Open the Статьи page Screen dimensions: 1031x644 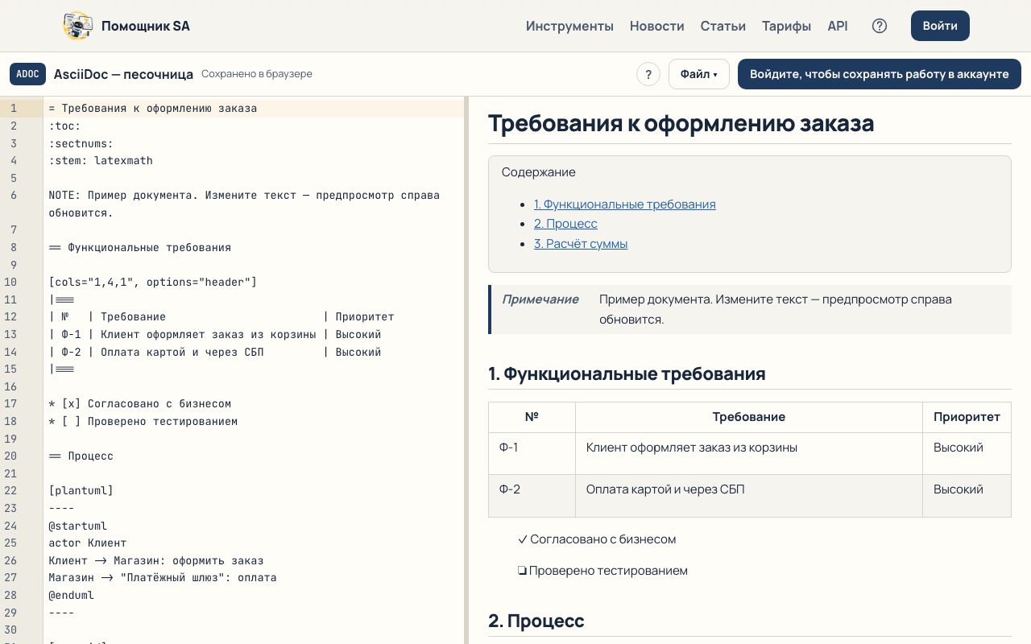point(723,26)
